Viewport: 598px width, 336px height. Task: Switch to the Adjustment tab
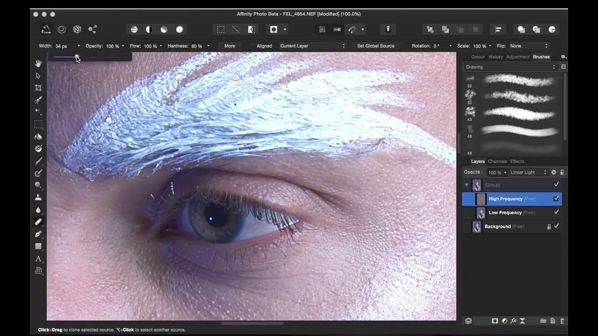pos(518,57)
